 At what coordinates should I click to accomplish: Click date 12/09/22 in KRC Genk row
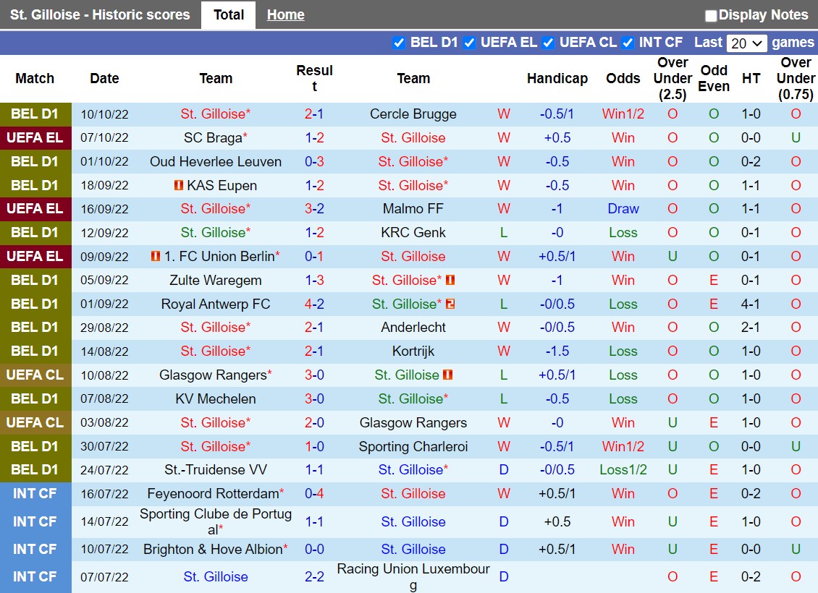(x=104, y=233)
